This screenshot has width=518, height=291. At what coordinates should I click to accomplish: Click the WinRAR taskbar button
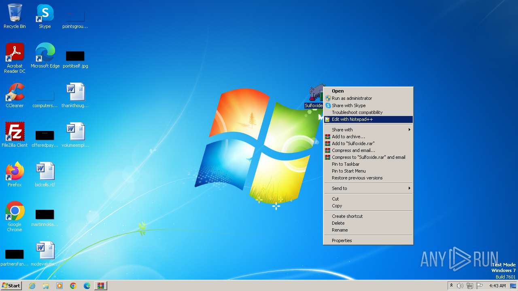tap(101, 286)
